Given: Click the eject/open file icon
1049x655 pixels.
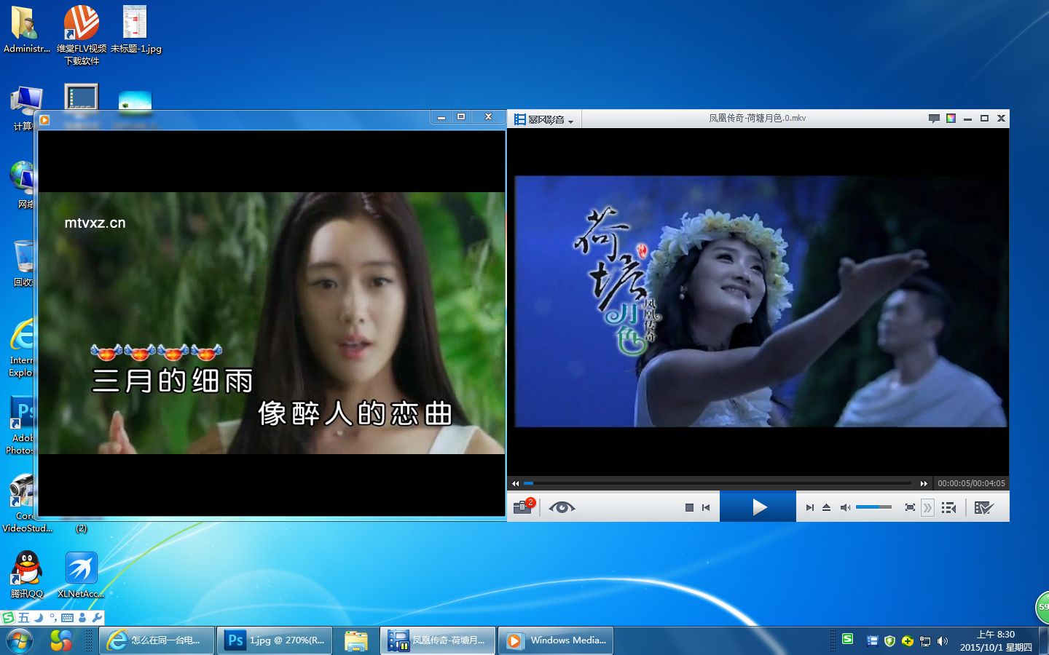Looking at the screenshot, I should (x=826, y=507).
